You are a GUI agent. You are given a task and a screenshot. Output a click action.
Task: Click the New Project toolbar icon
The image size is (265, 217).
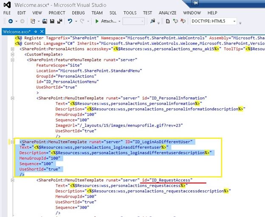click(x=33, y=21)
